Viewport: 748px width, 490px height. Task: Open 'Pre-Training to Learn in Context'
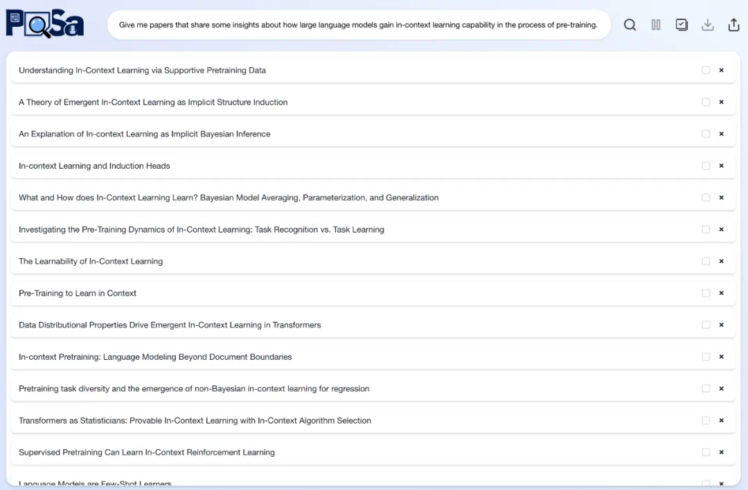click(78, 293)
